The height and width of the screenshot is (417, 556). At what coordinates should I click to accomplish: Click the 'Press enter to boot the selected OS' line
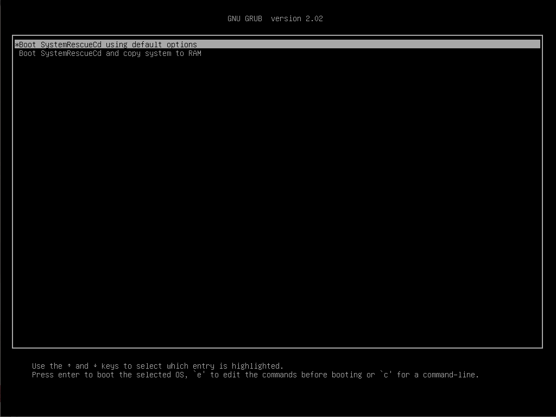255,375
